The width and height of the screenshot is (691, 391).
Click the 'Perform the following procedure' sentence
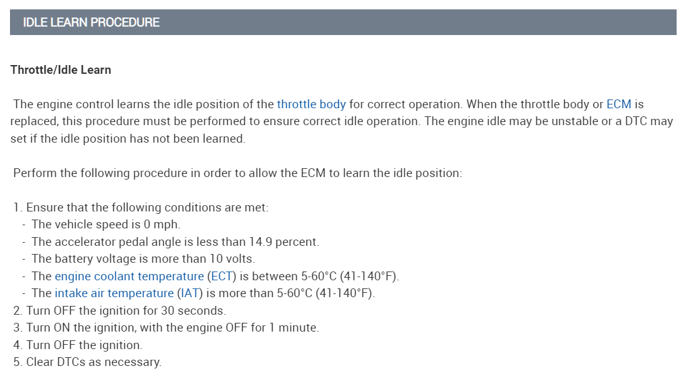click(238, 173)
